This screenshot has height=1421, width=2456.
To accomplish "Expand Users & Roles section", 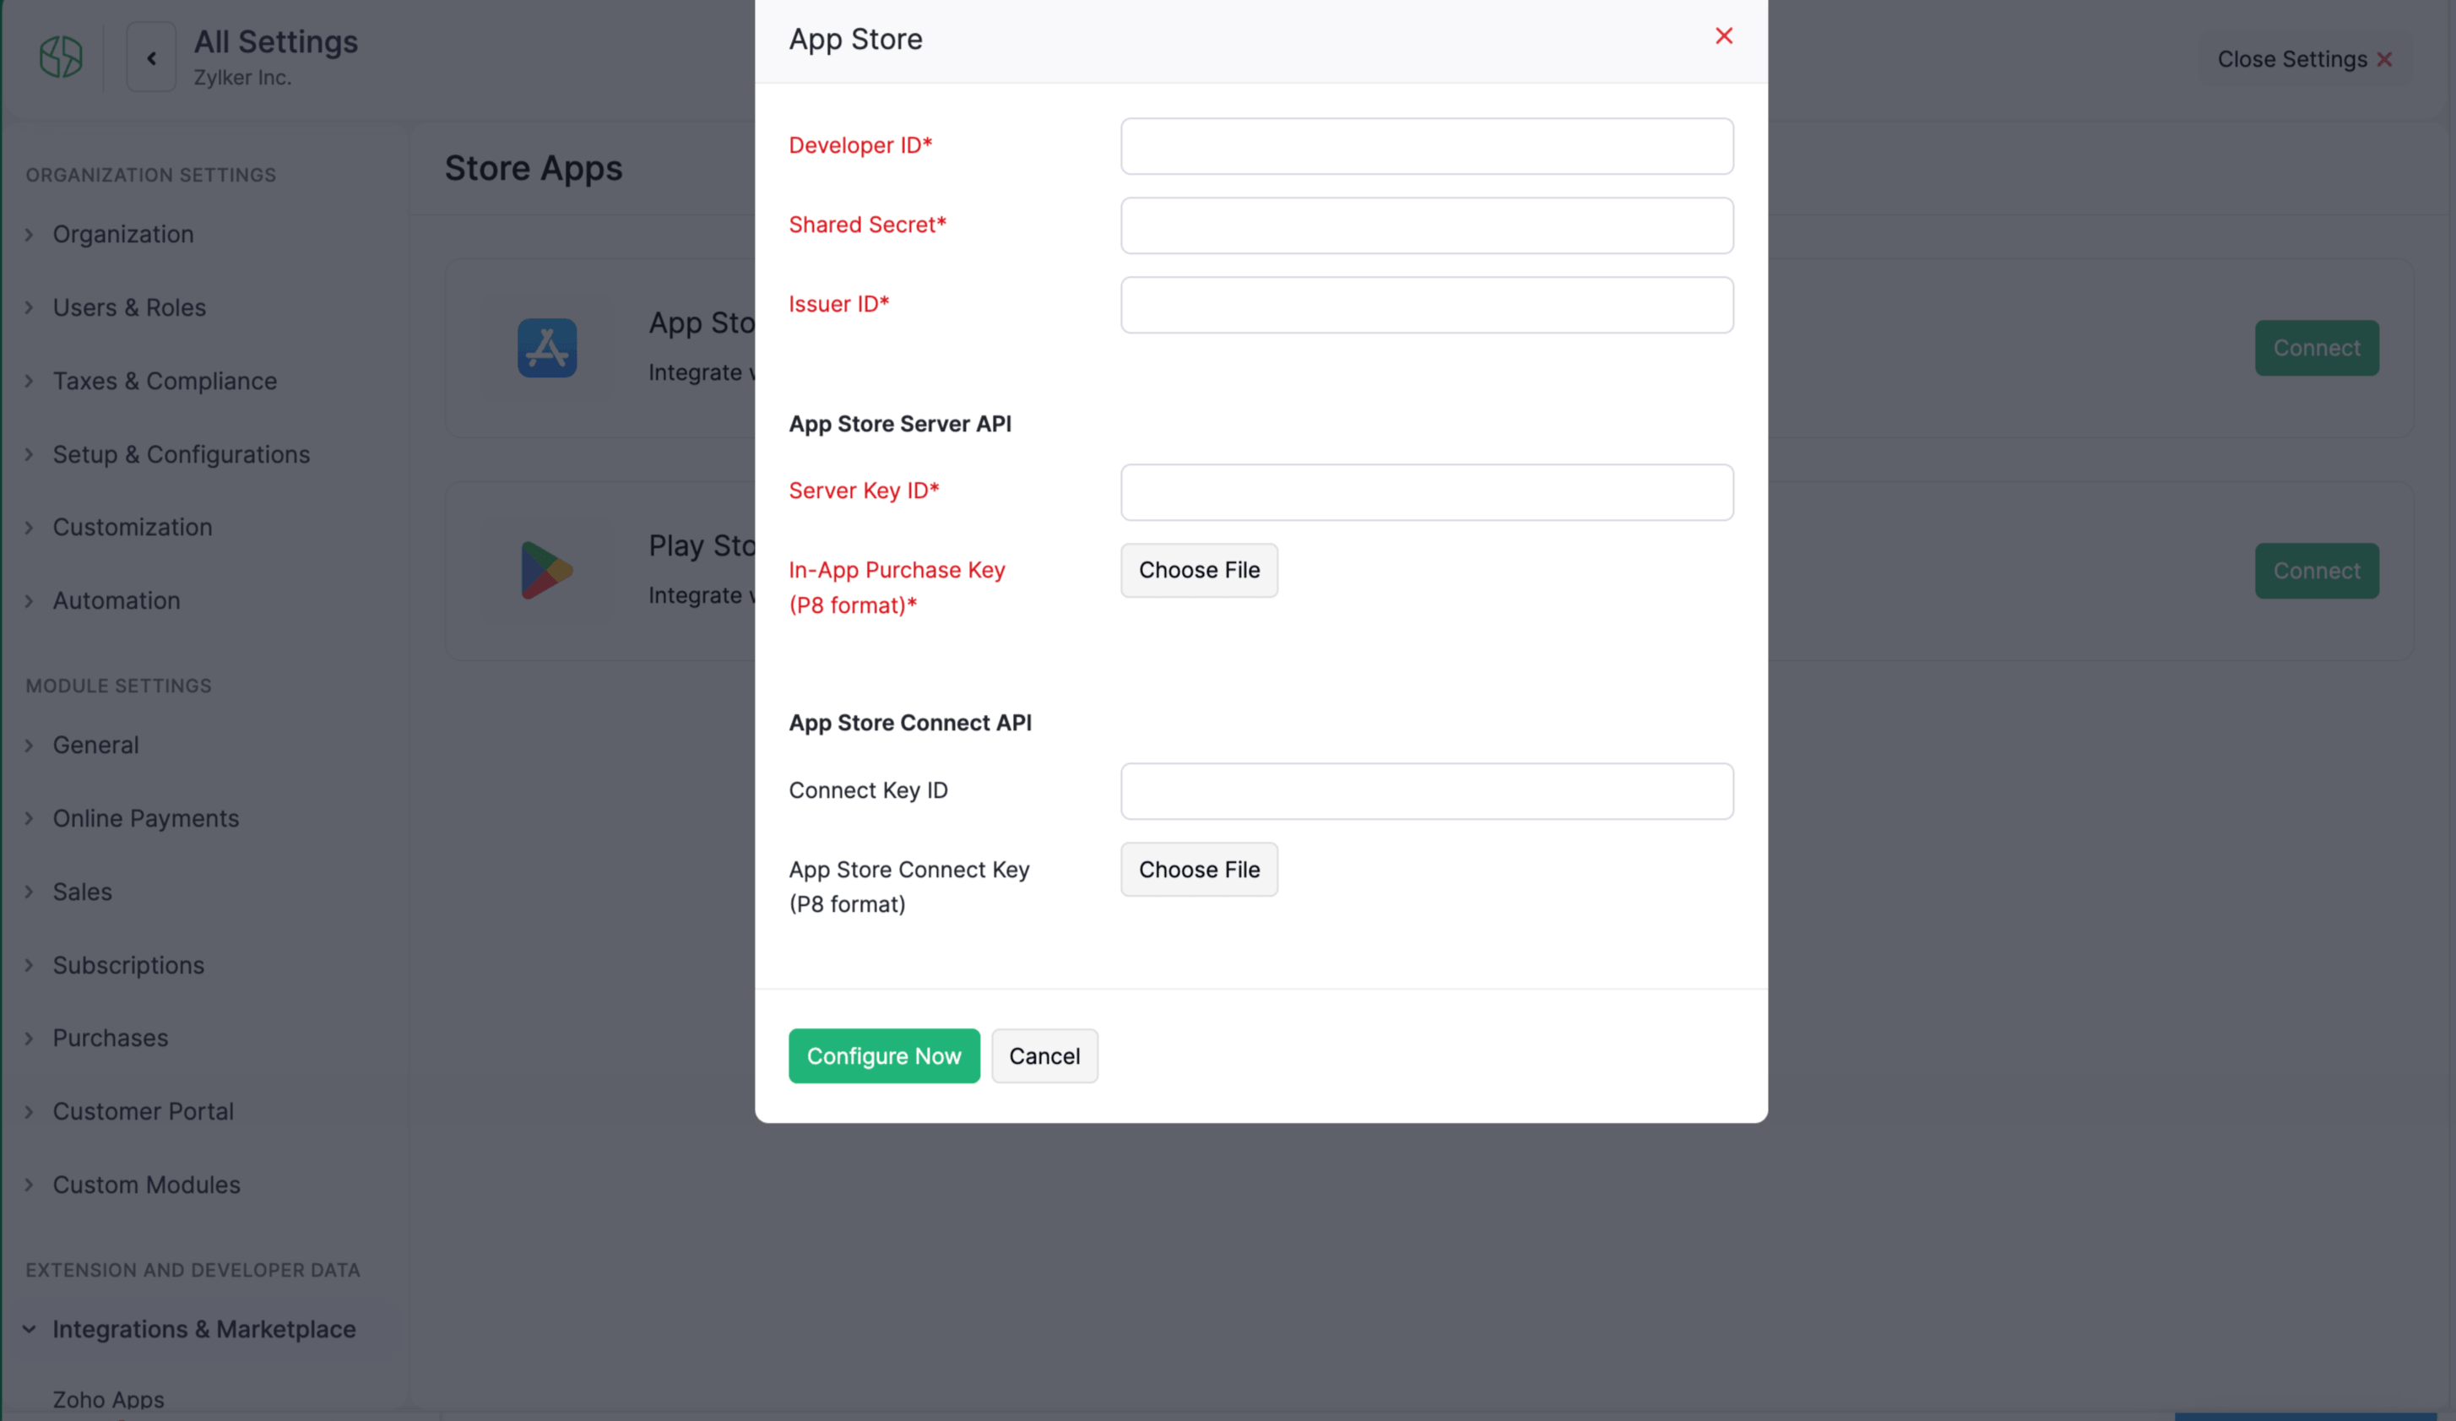I will point(128,307).
